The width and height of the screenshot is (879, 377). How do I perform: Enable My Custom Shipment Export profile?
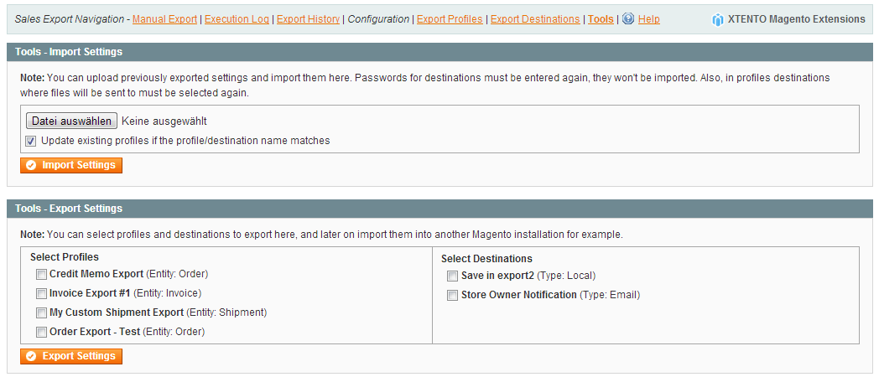point(41,312)
